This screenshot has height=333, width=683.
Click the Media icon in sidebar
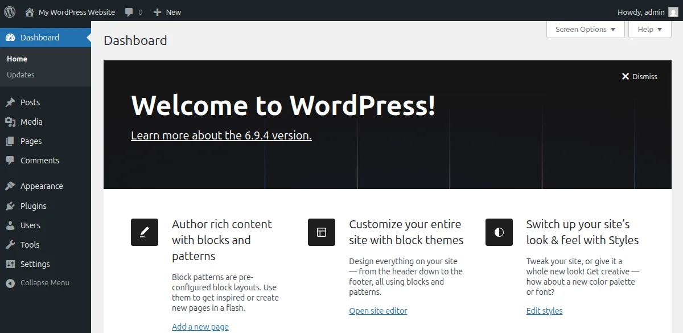(x=10, y=122)
